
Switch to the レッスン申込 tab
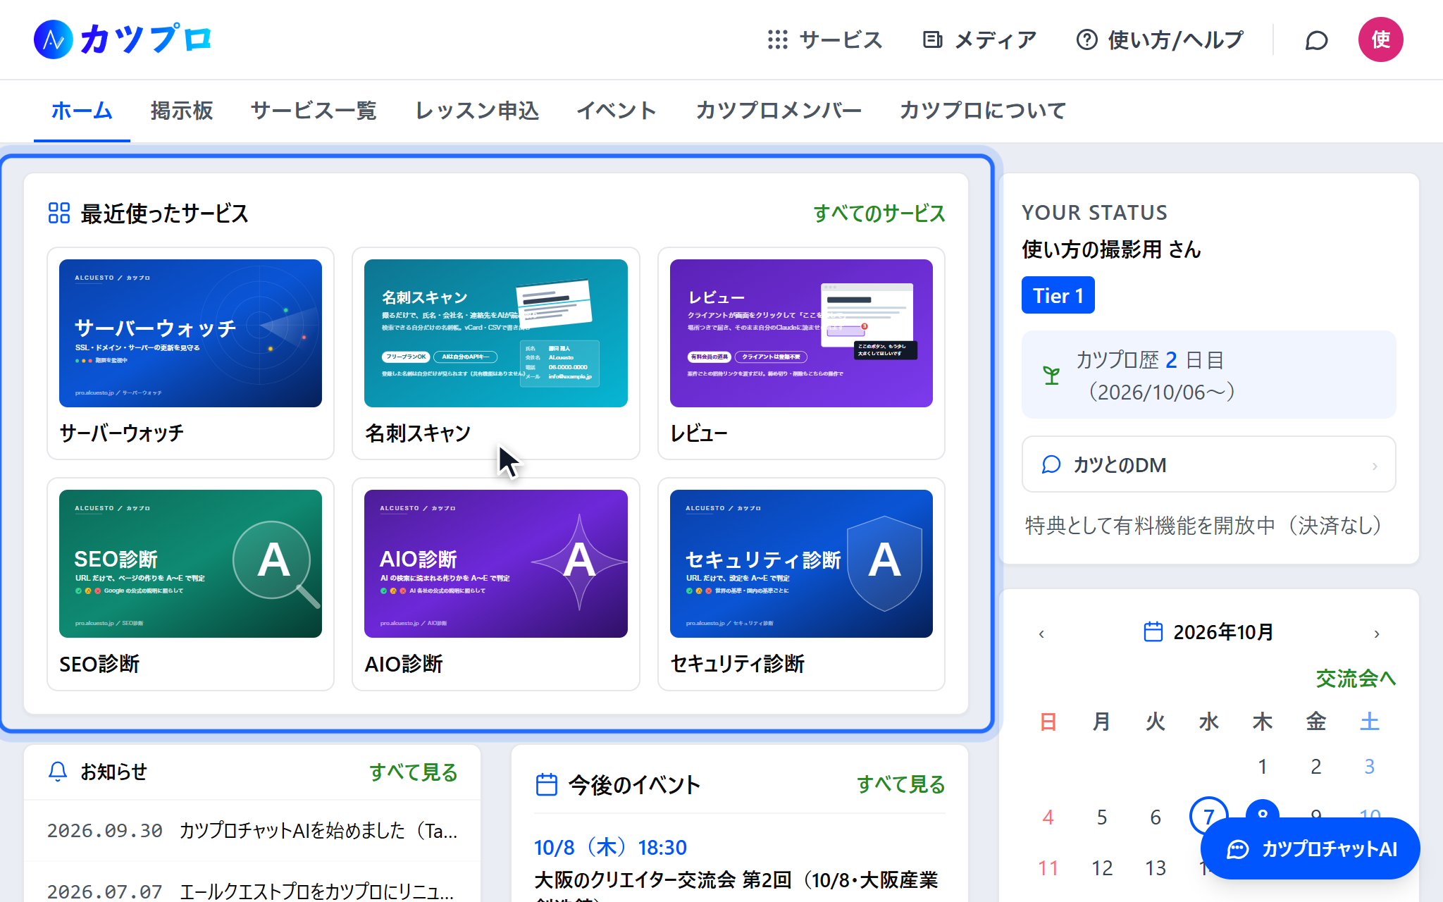(x=477, y=111)
